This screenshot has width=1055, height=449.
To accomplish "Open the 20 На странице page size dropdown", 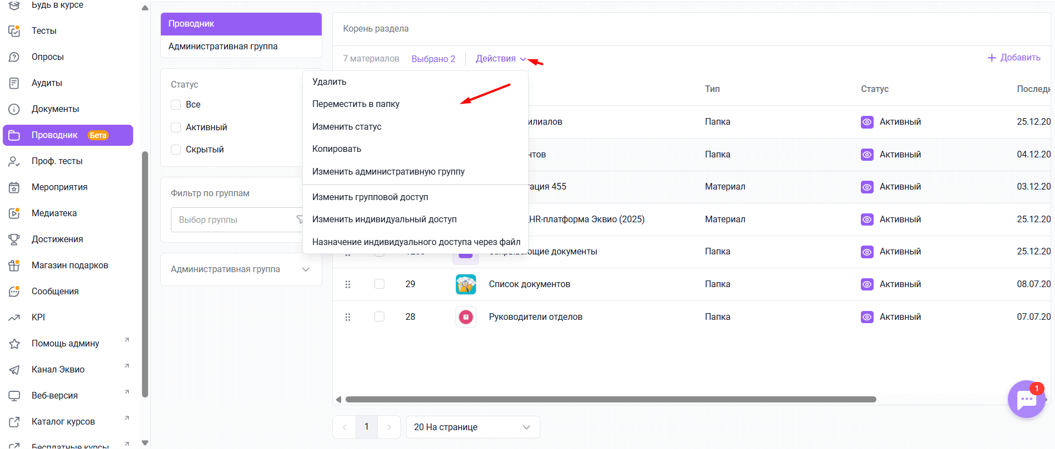I will click(473, 427).
